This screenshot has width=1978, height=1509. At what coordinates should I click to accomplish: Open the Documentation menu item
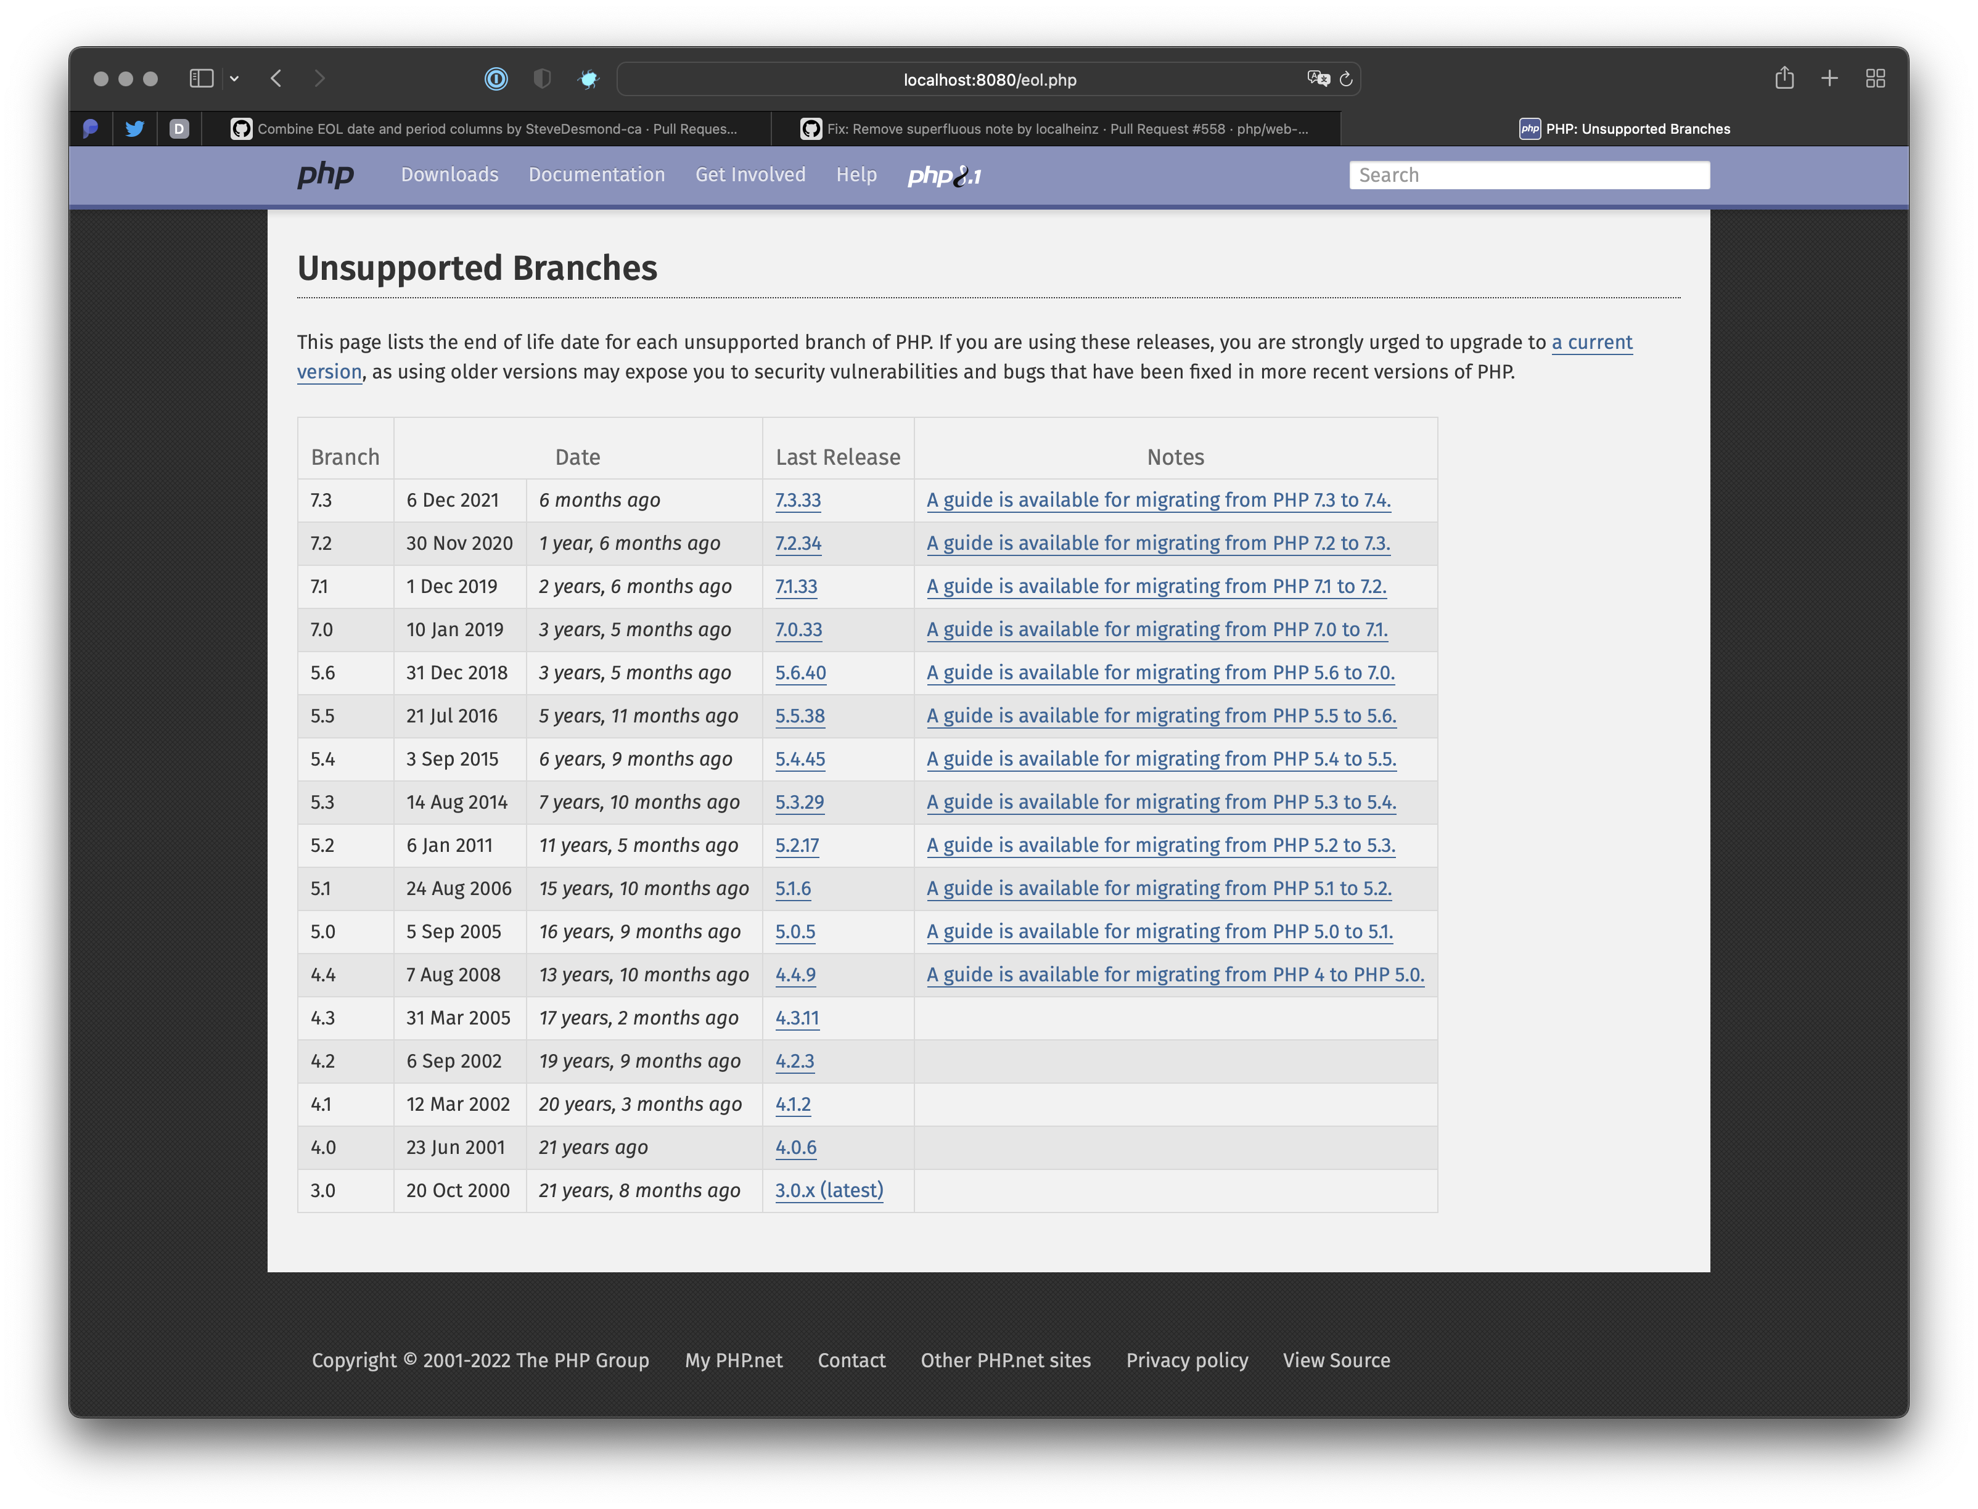596,174
